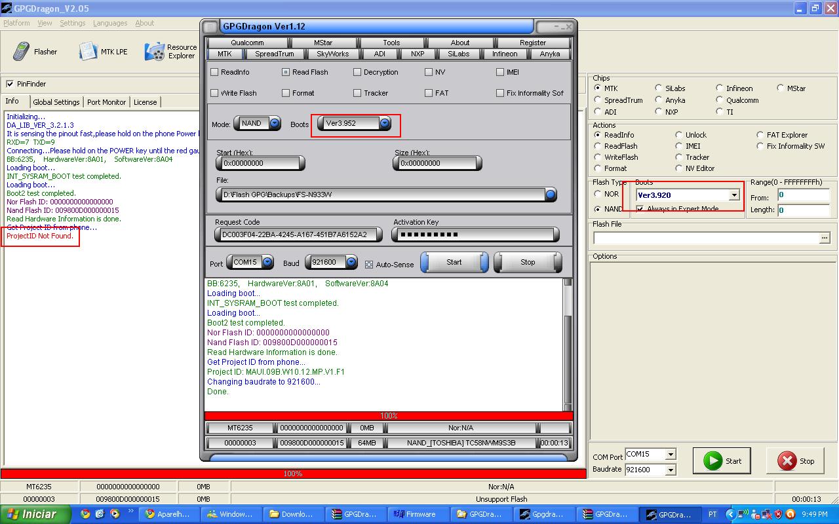This screenshot has height=524, width=839.
Task: Enable the ReadInfo checkbox in Ver1.12 window
Action: [214, 72]
